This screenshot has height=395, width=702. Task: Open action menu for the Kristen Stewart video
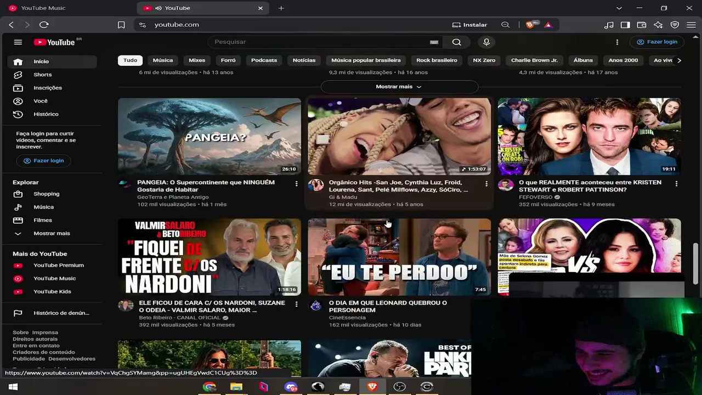tap(676, 184)
